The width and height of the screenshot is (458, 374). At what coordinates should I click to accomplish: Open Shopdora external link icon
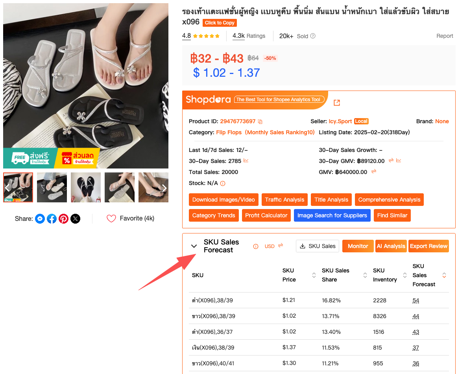[337, 103]
